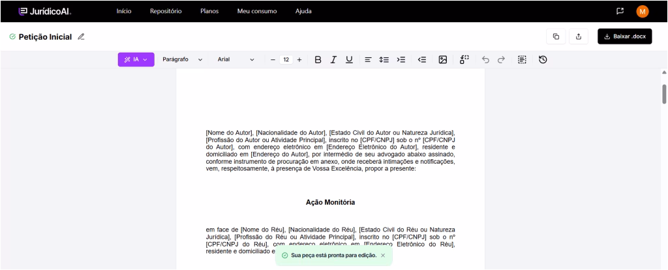This screenshot has width=668, height=270.
Task: Click the Ação Monitória heading
Action: (331, 202)
